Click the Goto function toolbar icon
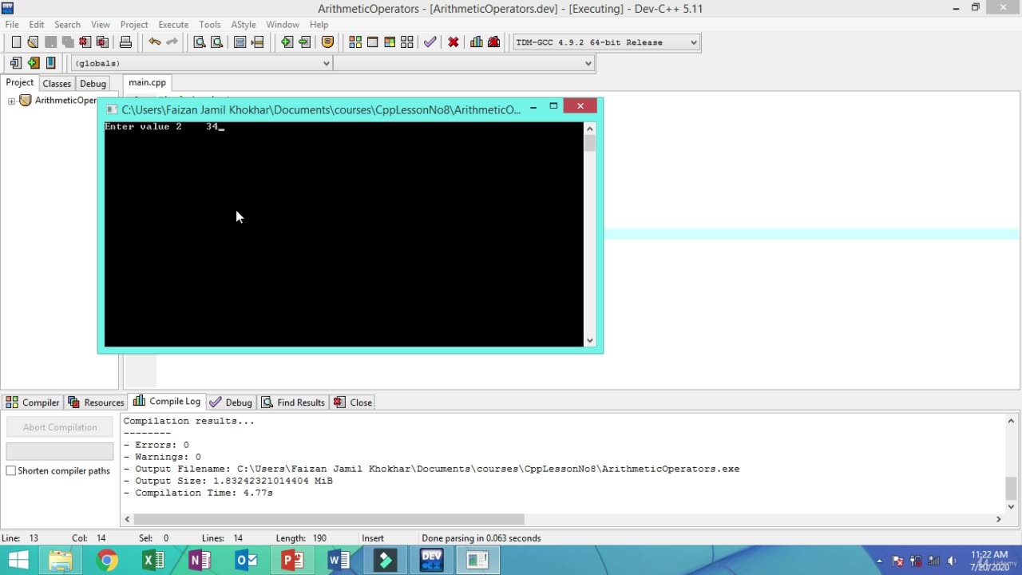 click(240, 42)
